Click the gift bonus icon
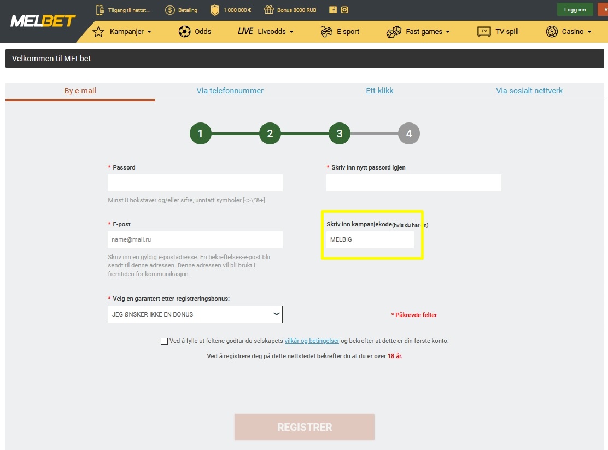Viewport: 608px width, 450px height. pyautogui.click(x=268, y=10)
